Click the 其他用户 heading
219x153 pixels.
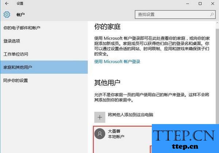click(107, 83)
